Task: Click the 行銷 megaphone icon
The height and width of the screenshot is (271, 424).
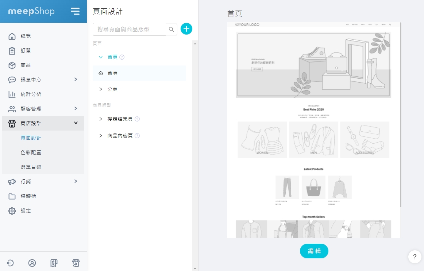Action: click(12, 182)
